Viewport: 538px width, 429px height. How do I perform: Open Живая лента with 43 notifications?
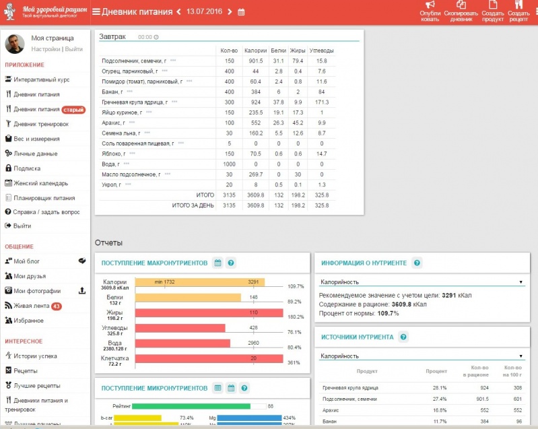32,306
